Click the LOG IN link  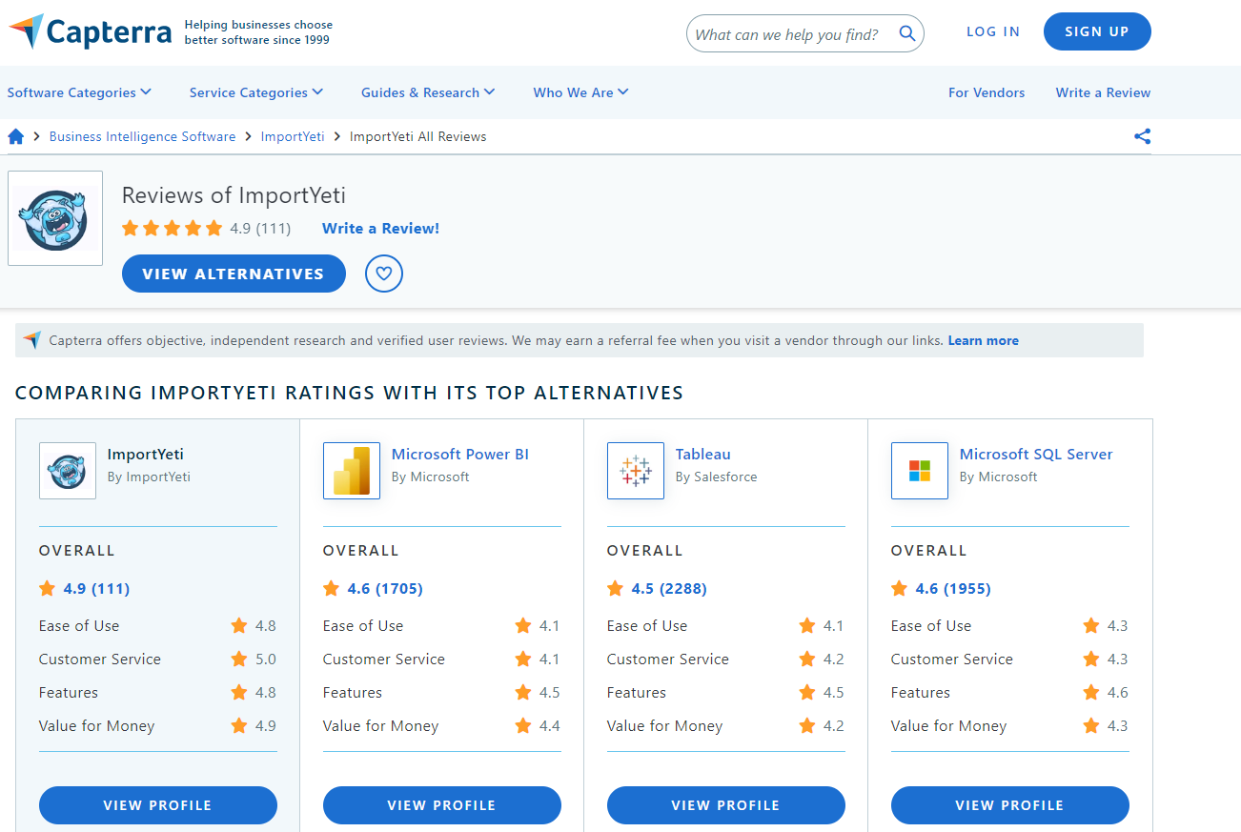point(993,31)
